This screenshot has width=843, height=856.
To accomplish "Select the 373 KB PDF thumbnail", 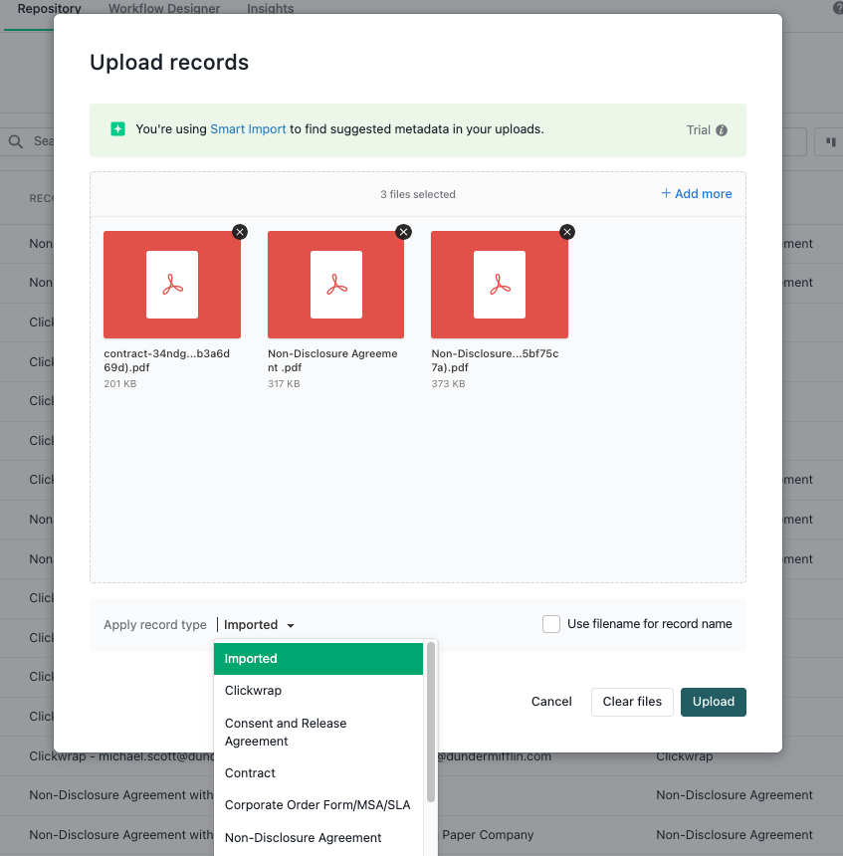I will pos(500,285).
